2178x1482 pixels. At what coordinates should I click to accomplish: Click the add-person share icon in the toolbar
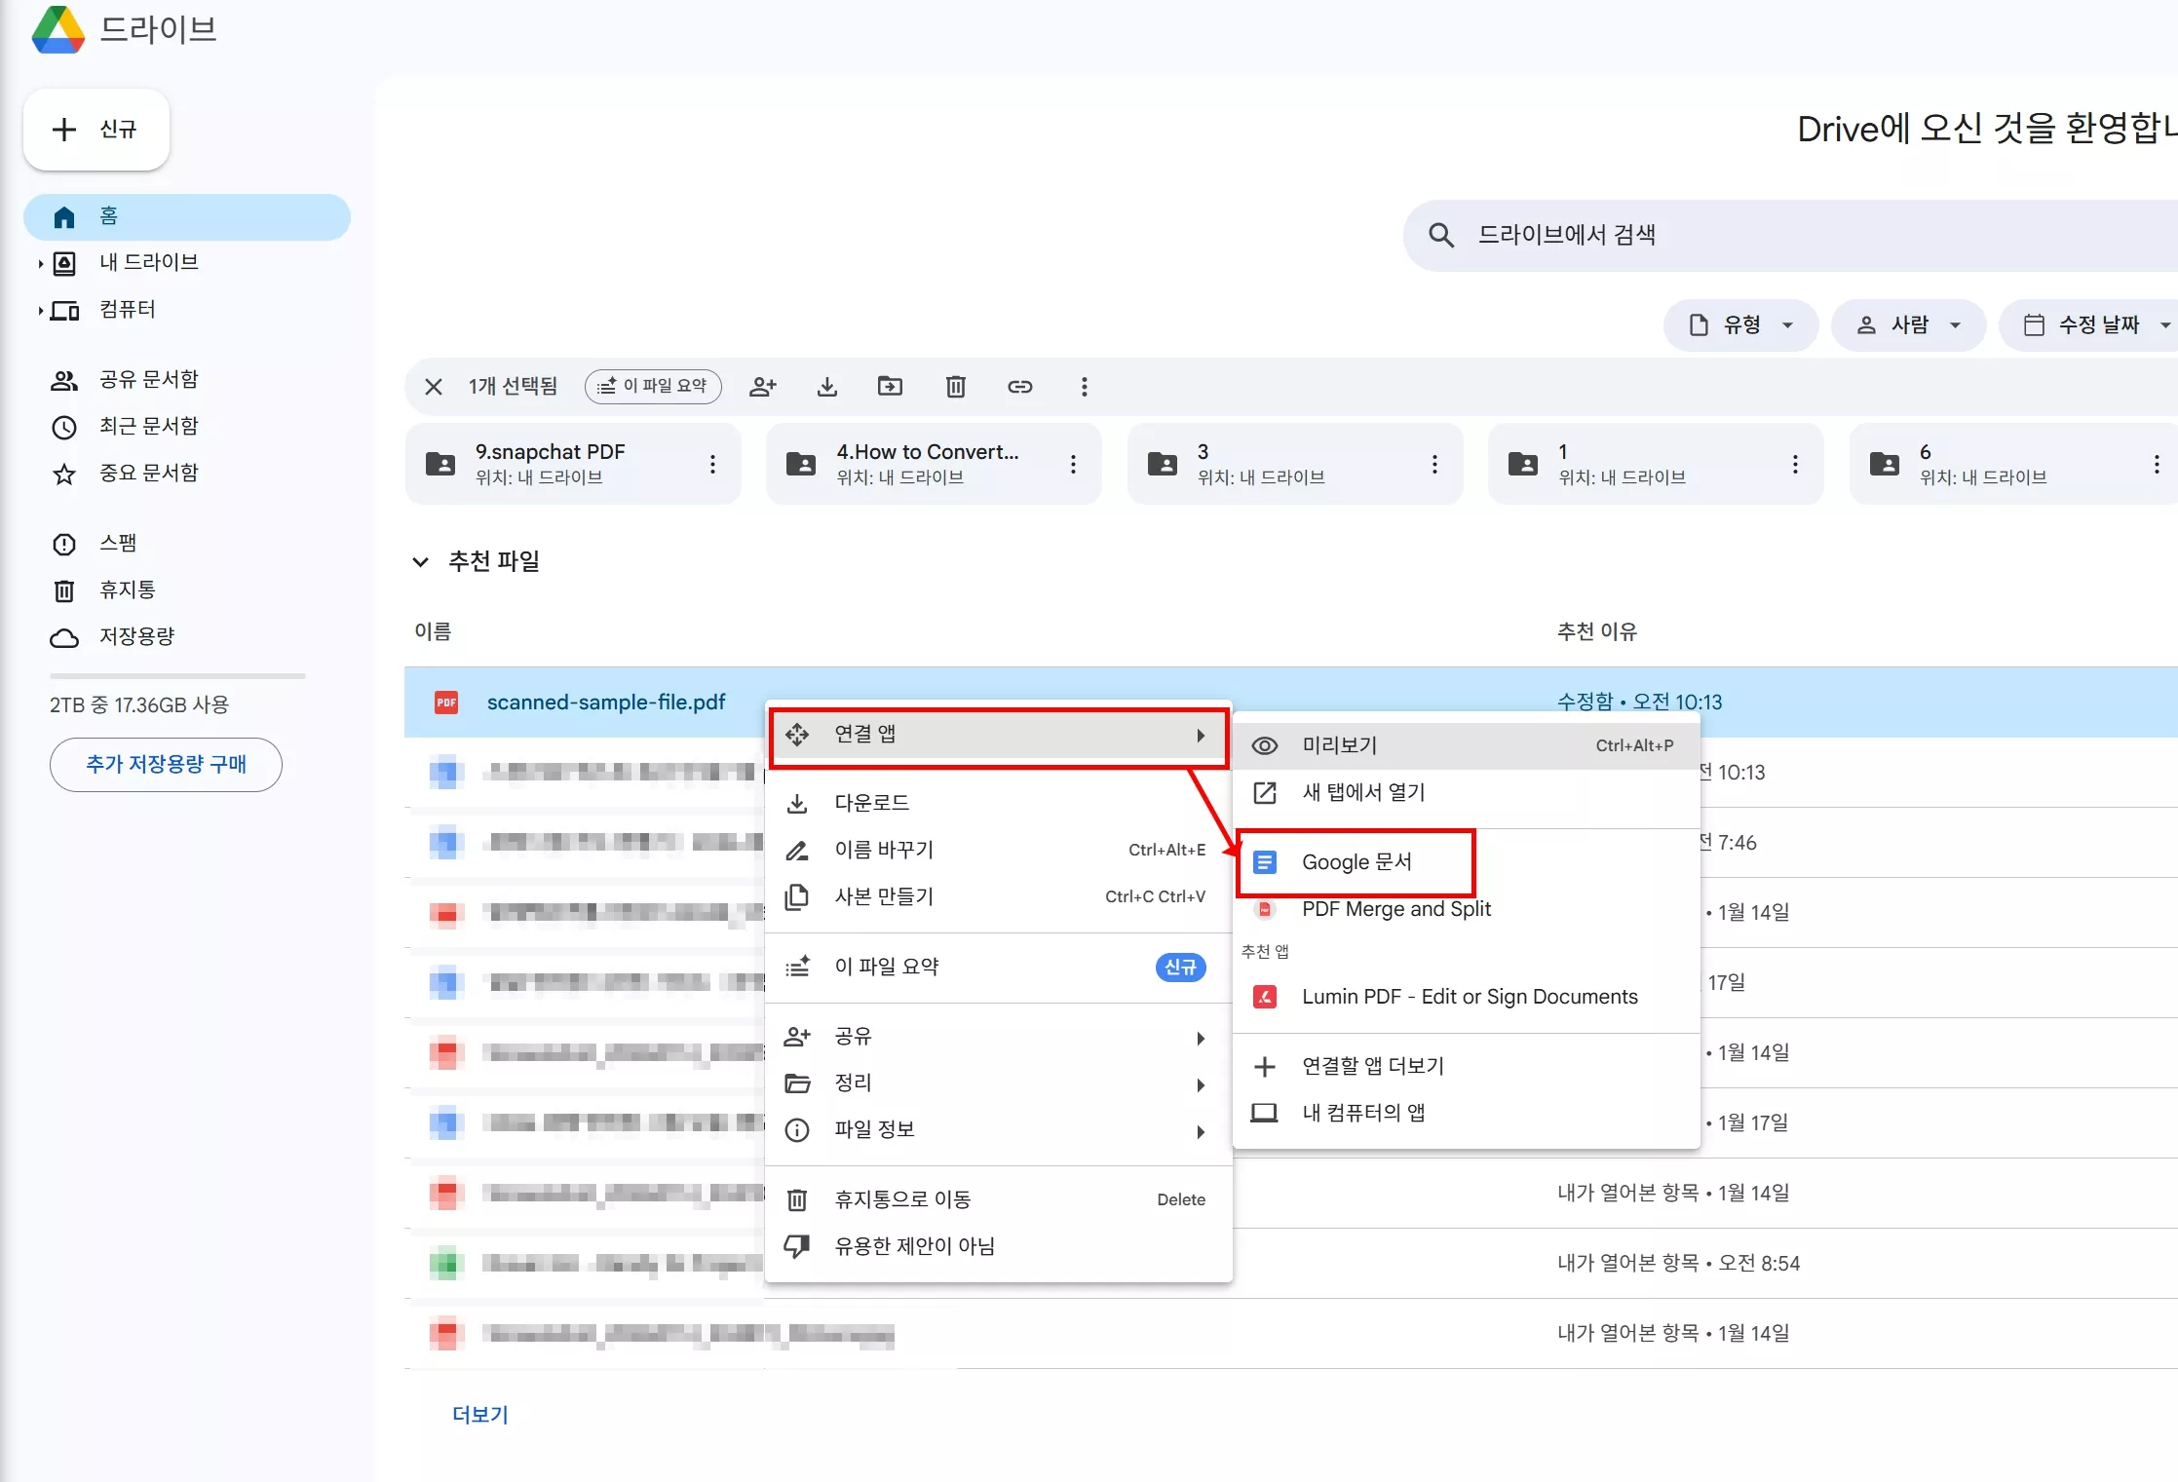point(763,386)
